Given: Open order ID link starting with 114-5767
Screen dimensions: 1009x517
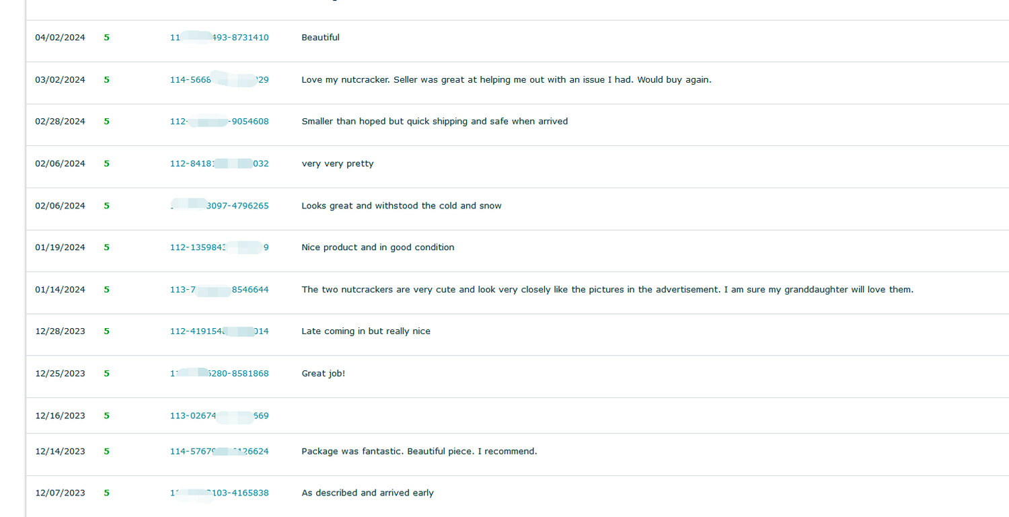Looking at the screenshot, I should click(x=219, y=452).
